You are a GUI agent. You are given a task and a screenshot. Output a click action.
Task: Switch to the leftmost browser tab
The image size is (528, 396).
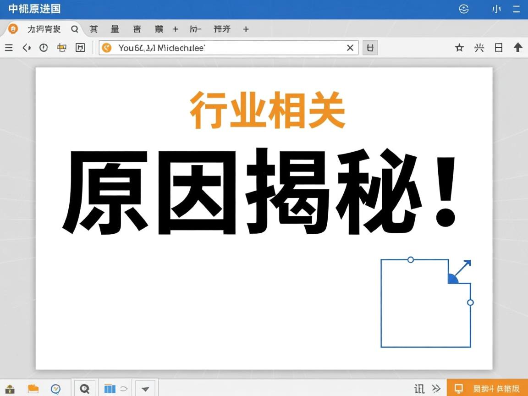[x=44, y=29]
